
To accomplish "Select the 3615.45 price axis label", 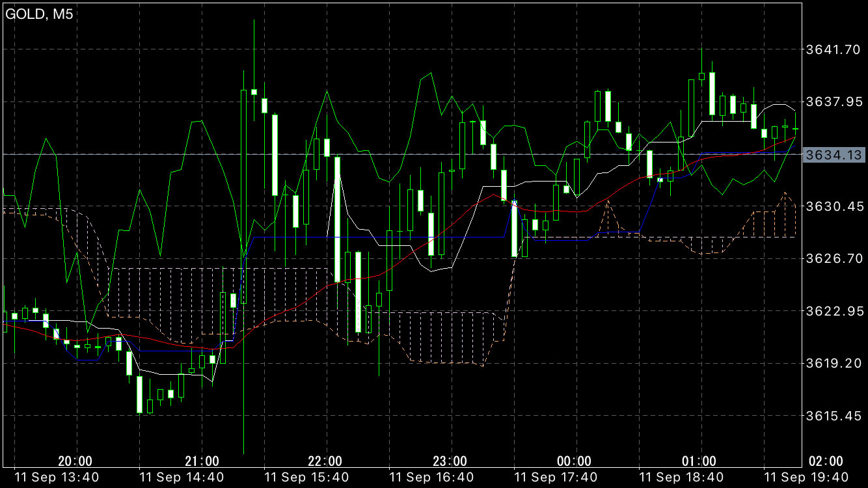I will pyautogui.click(x=834, y=415).
